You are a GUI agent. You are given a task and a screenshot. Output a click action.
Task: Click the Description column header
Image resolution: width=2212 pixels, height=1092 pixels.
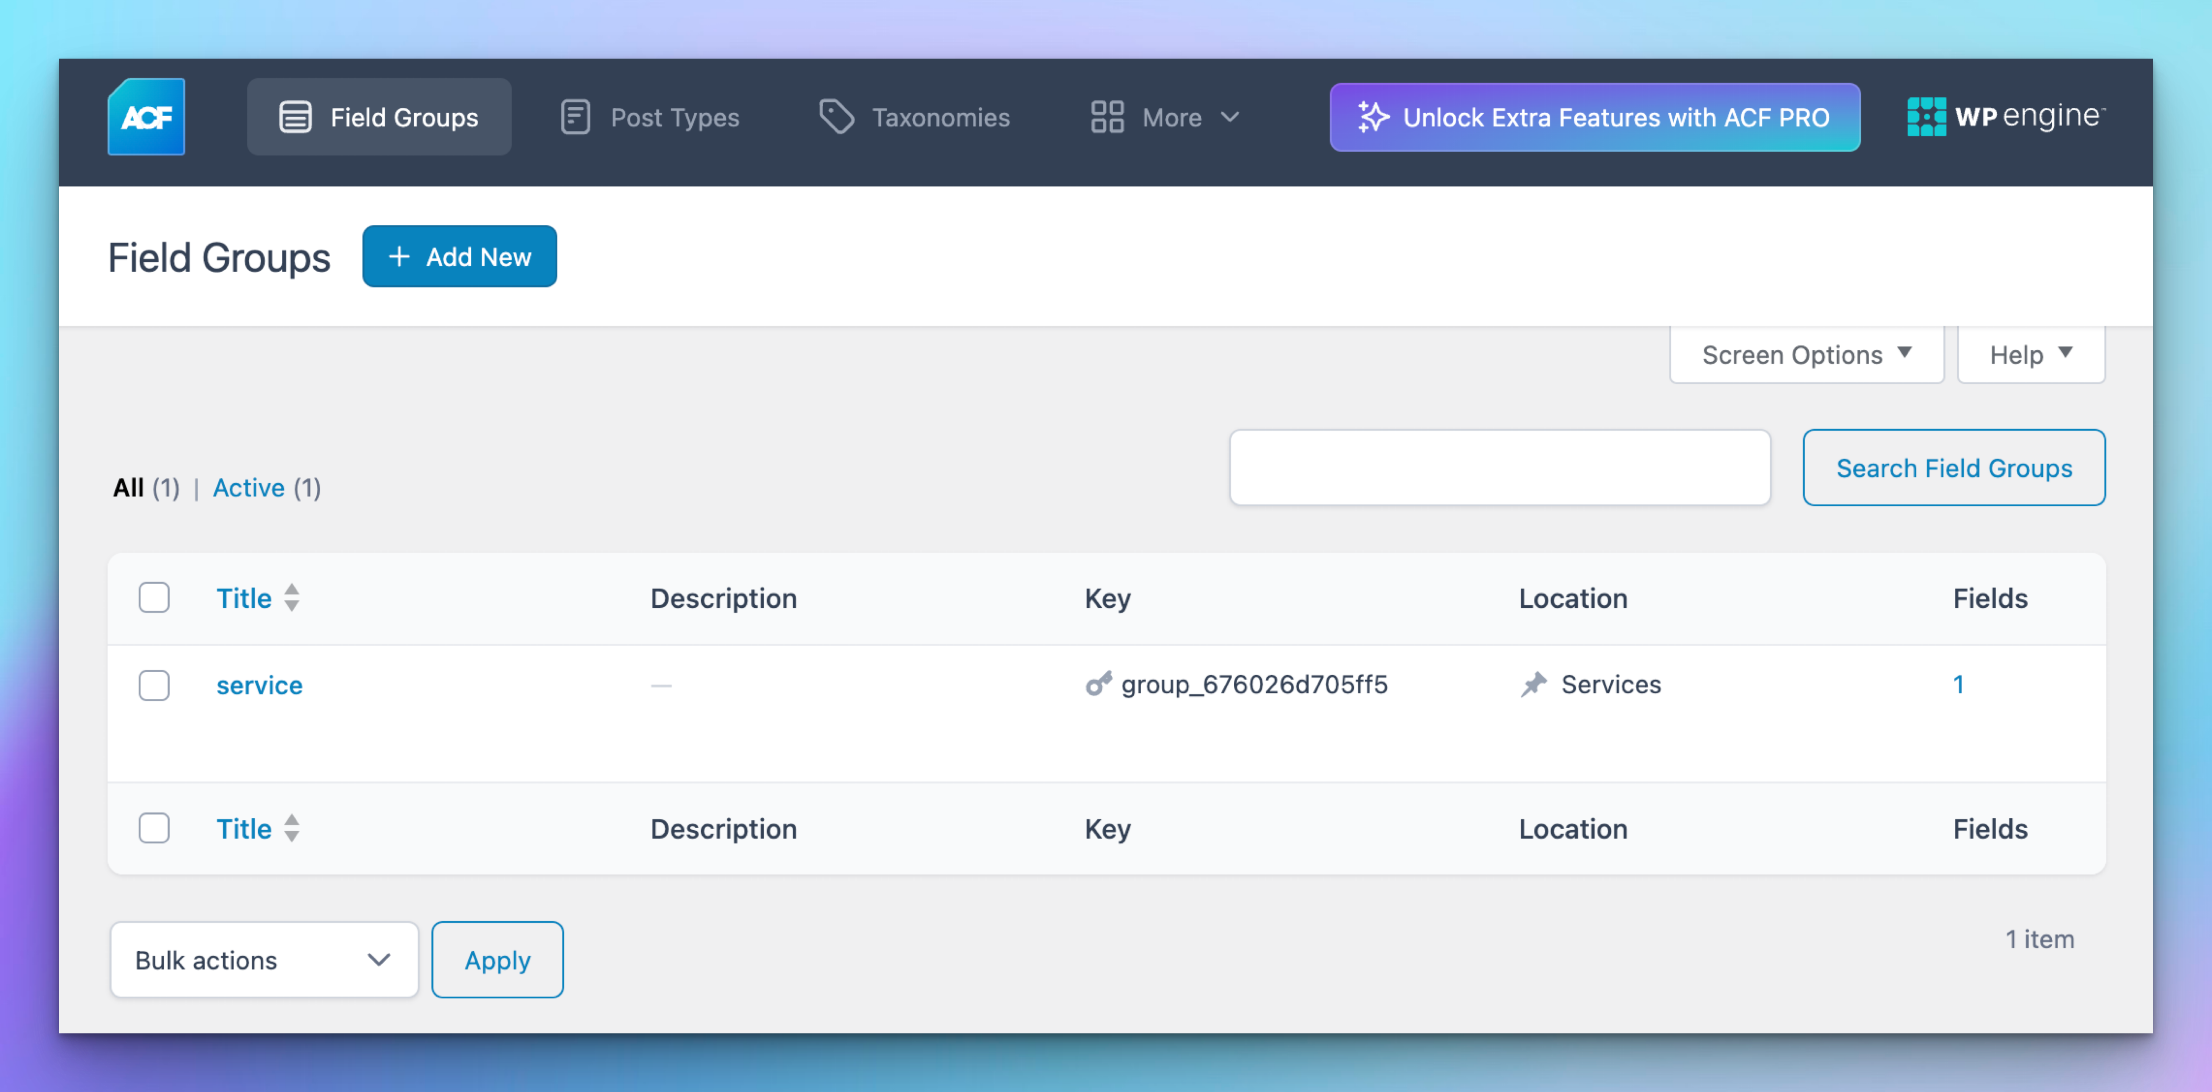pos(724,598)
